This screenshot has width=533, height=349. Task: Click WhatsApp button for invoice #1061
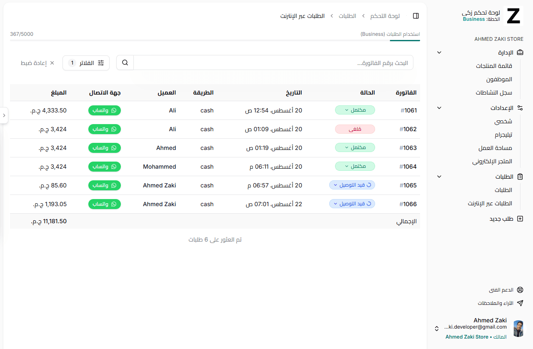pyautogui.click(x=105, y=110)
